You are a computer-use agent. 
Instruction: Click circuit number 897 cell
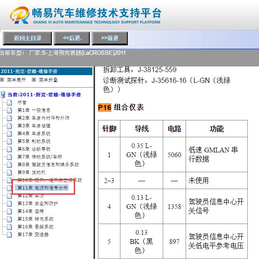click(174, 241)
